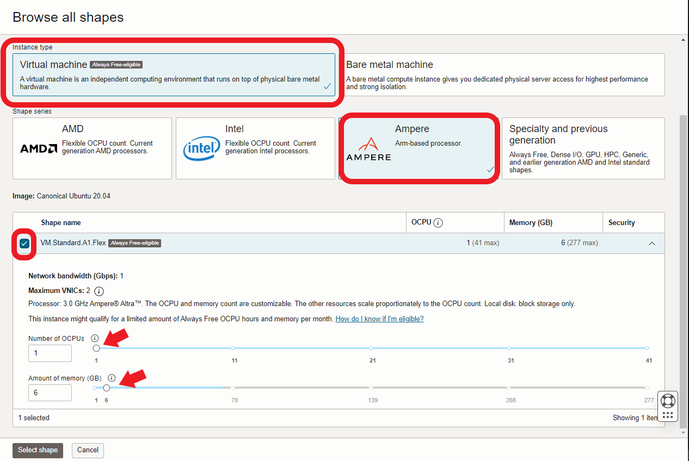Screen dimensions: 689x461
Task: Click the Select shape button
Action: click(x=38, y=450)
